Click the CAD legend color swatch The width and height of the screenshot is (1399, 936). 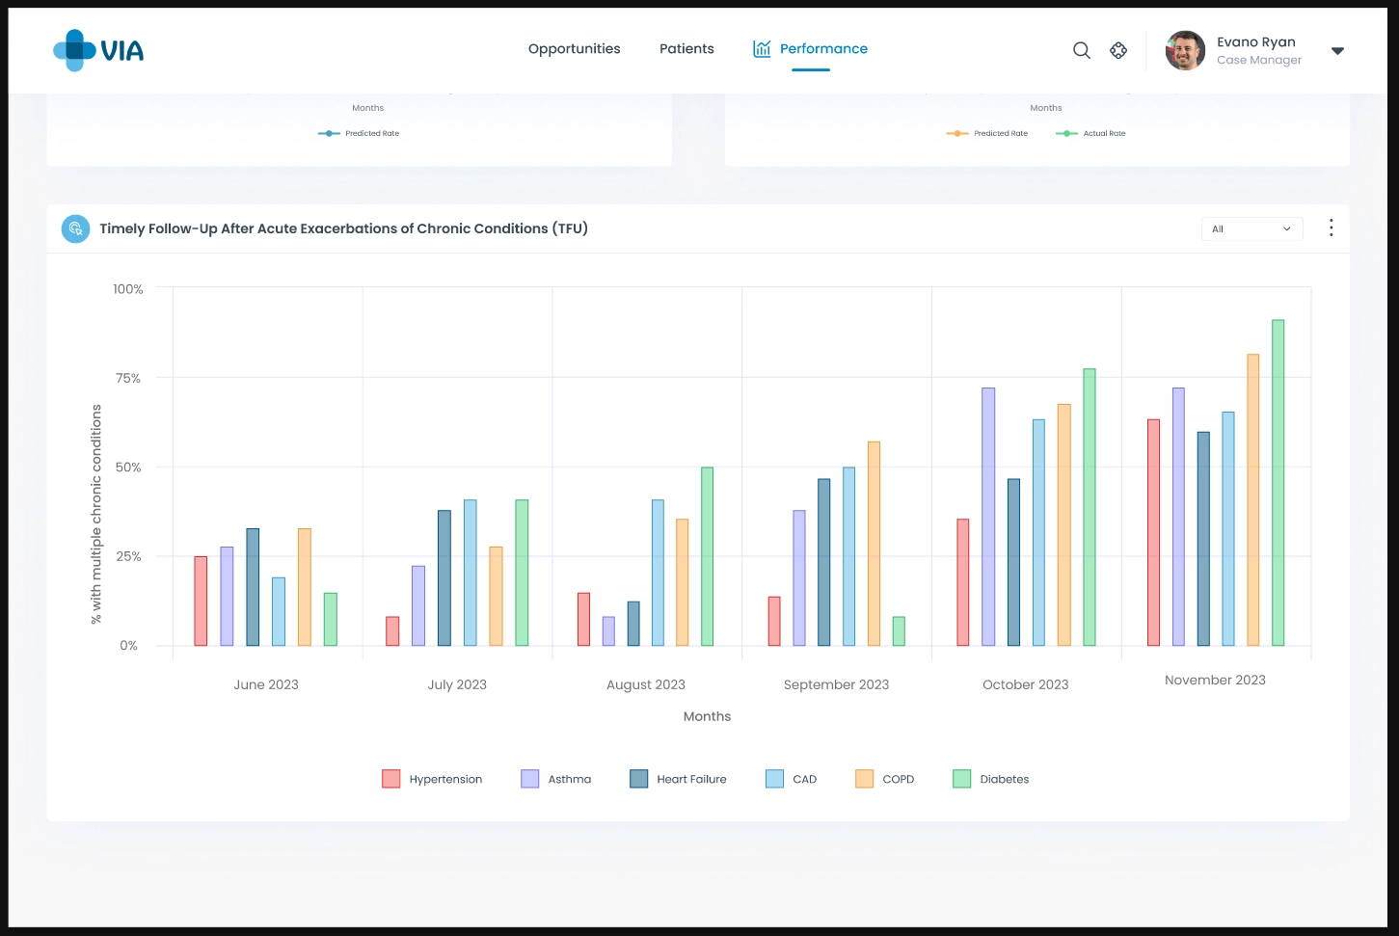775,779
